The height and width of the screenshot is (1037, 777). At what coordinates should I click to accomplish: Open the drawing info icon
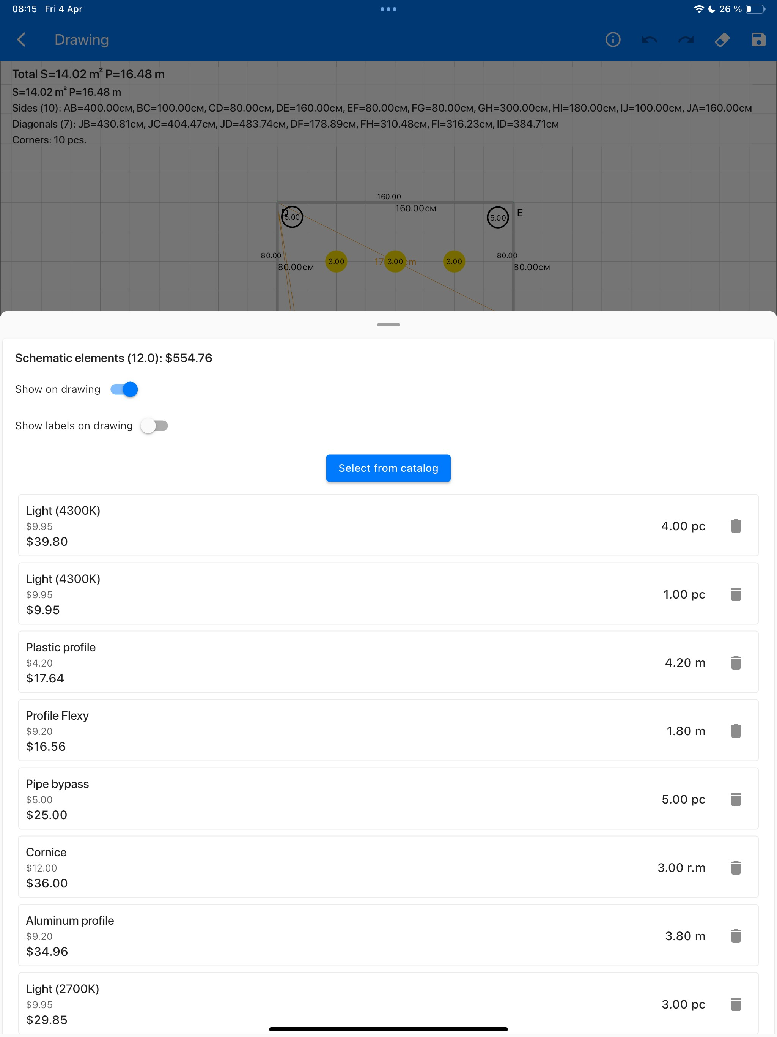point(613,40)
